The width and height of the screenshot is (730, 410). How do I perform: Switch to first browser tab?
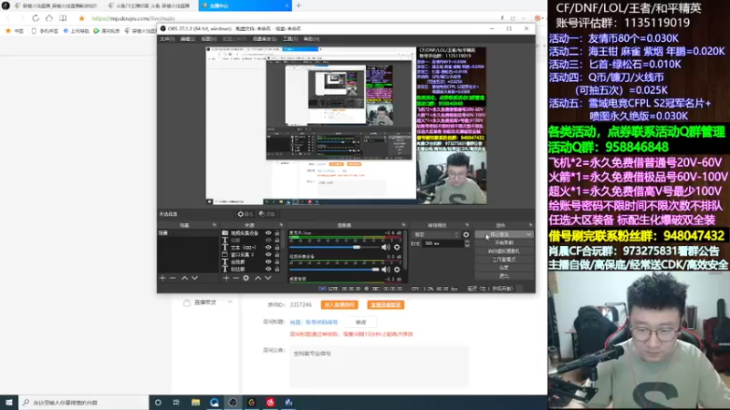pyautogui.click(x=56, y=5)
